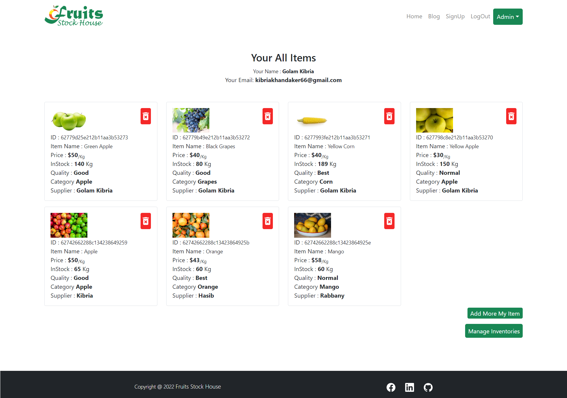567x398 pixels.
Task: Click ID 62779d25e212b11aa3b53273 text
Action: point(89,138)
